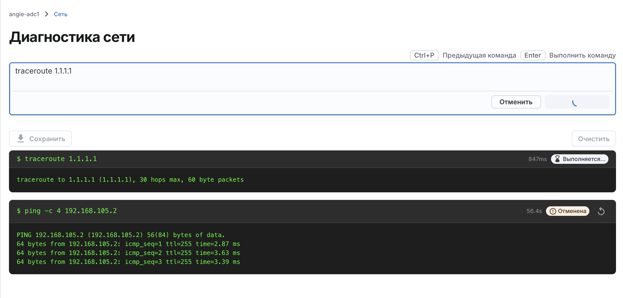Image resolution: width=623 pixels, height=298 pixels.
Task: Open the angie-adc1 breadcrumb
Action: pos(24,14)
